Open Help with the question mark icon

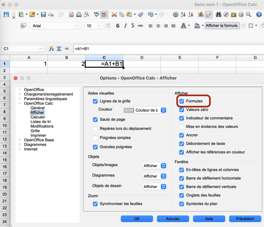coord(259,15)
